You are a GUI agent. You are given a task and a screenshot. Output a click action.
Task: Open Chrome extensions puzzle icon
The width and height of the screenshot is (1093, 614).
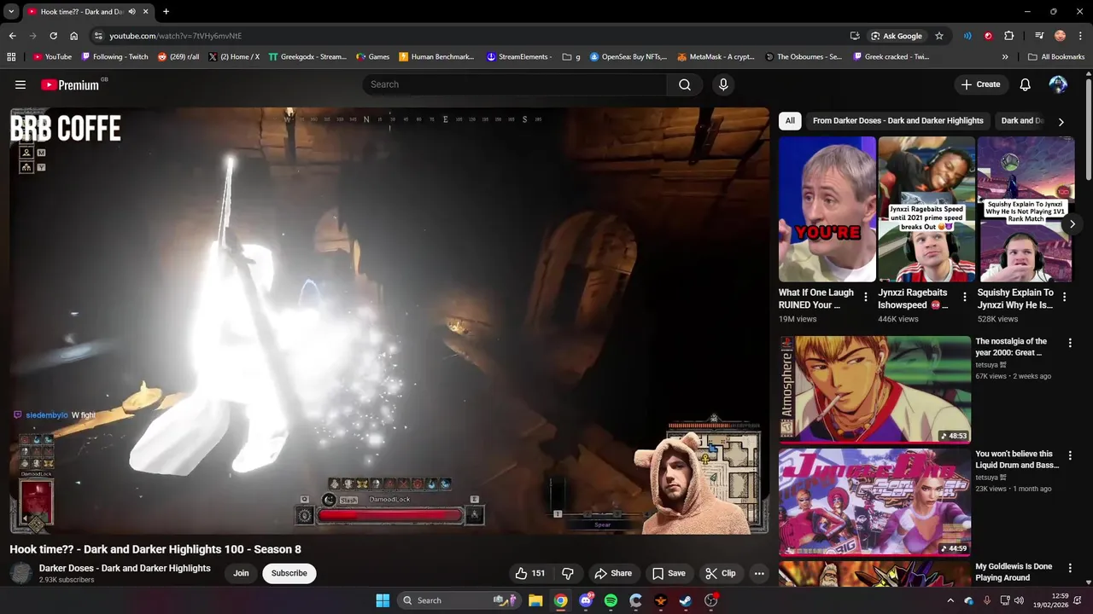(x=1008, y=36)
